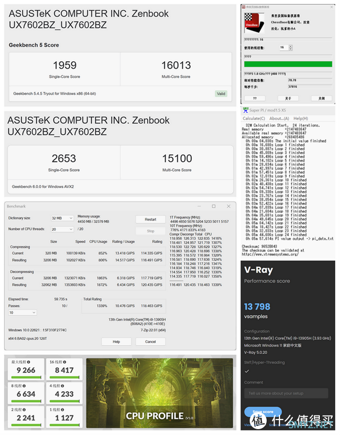Image resolution: width=340 pixels, height=435 pixels.
Task: Click info icon beside 4 线程 score
Action: coord(63,386)
